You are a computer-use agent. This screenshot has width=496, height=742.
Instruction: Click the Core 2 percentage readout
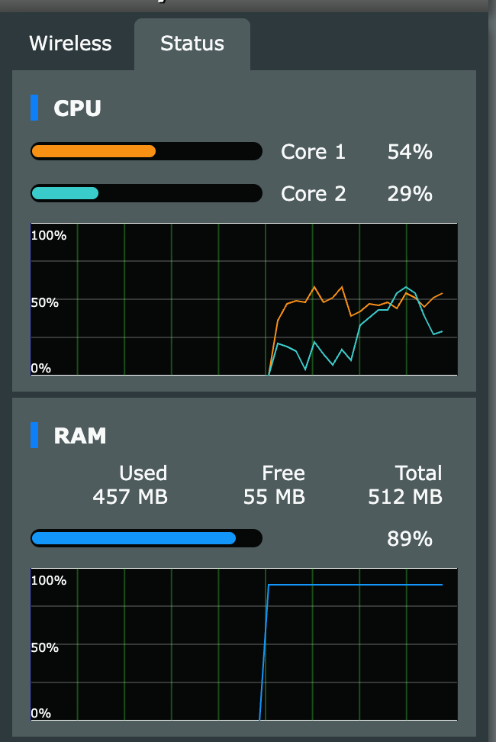click(409, 193)
